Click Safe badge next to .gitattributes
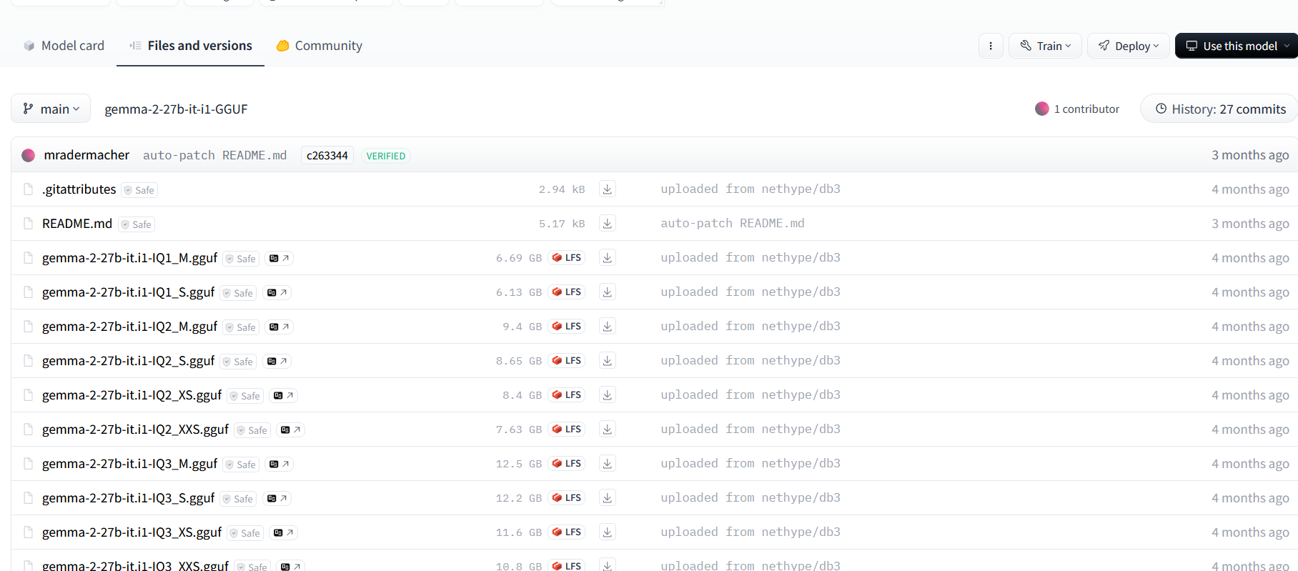Viewport: 1298px width, 571px height. coord(139,190)
